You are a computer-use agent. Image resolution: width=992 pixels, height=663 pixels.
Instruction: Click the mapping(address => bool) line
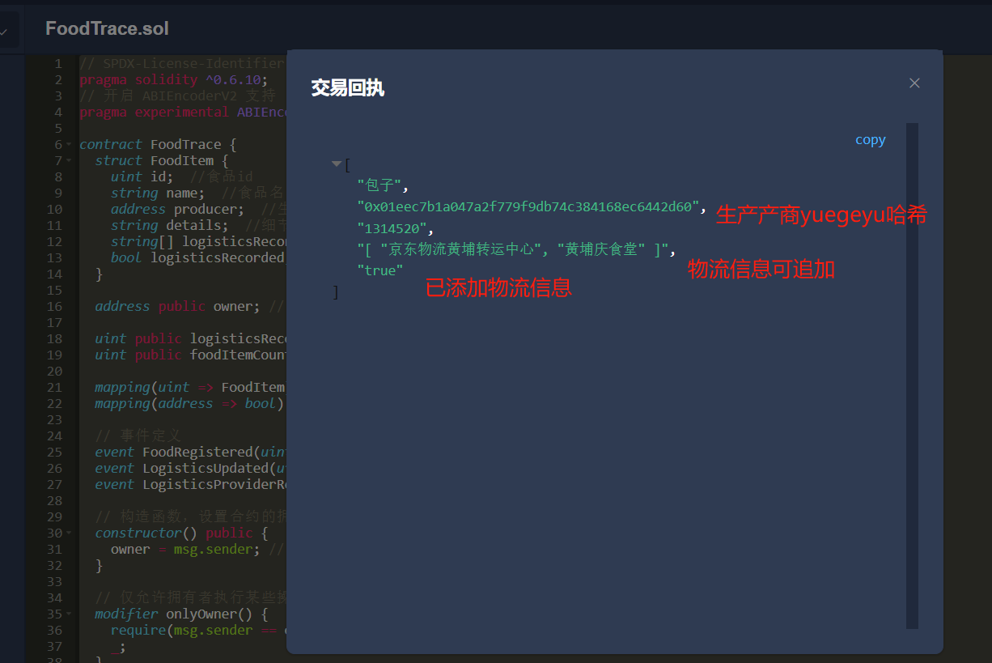click(190, 403)
